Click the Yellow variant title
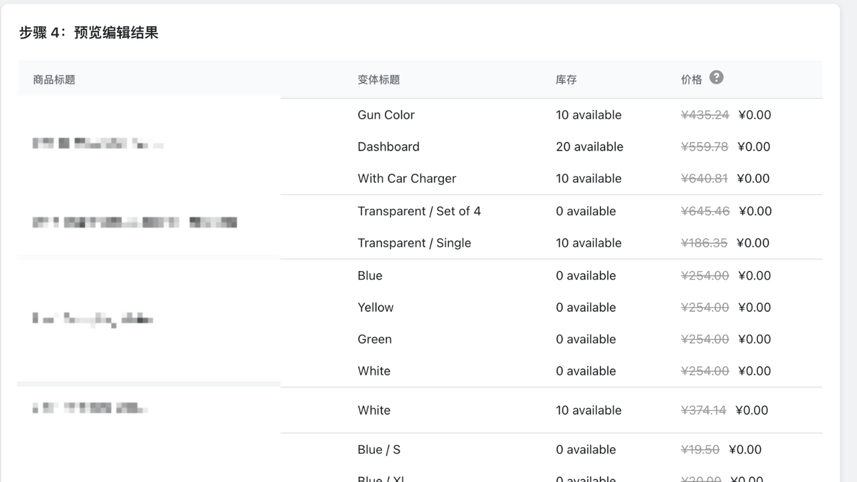 (x=376, y=307)
